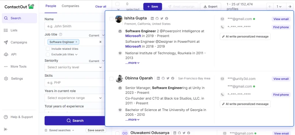Screen dimensions: 295x135
Task: Open Ishita Gupta's GitHub icon
Action: (157, 18)
